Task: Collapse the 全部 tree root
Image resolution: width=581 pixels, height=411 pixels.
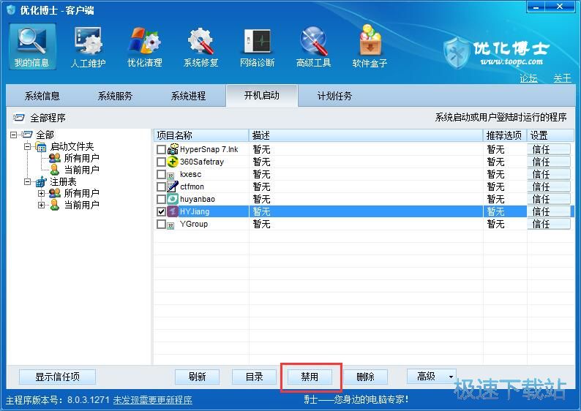Action: [x=13, y=135]
